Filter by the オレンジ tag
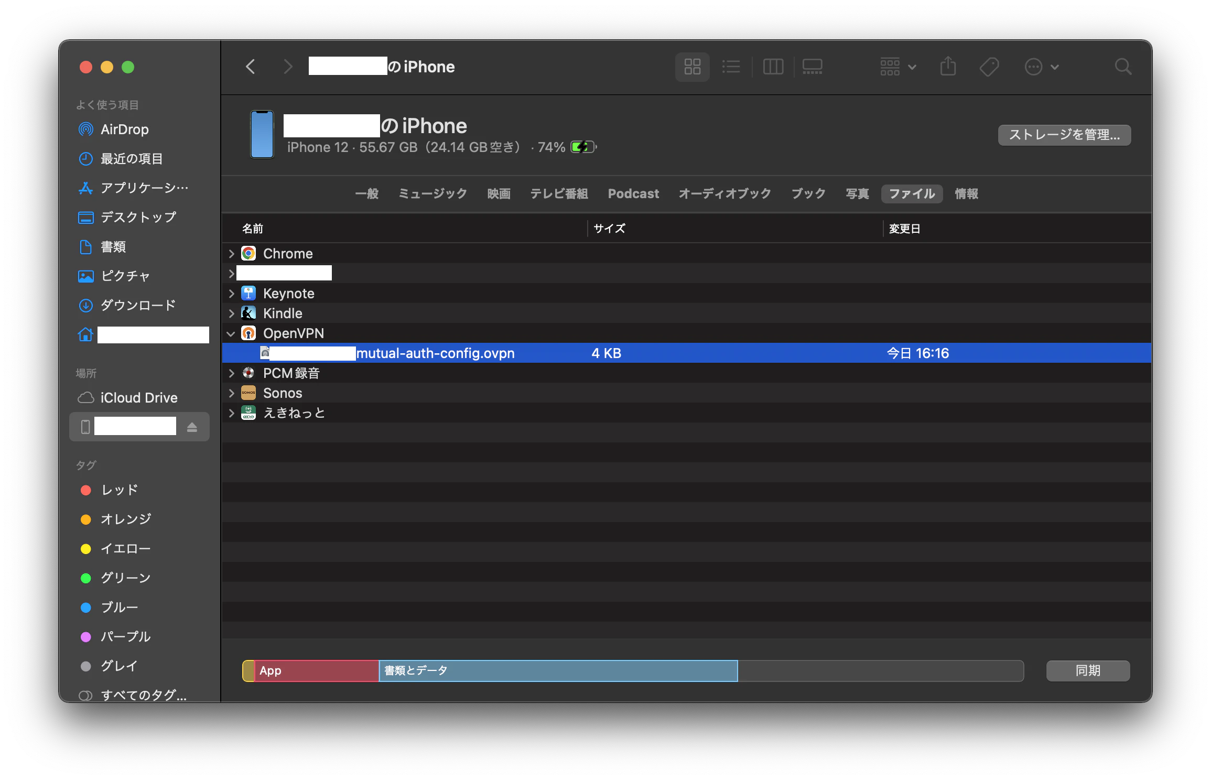This screenshot has height=780, width=1211. (x=116, y=519)
